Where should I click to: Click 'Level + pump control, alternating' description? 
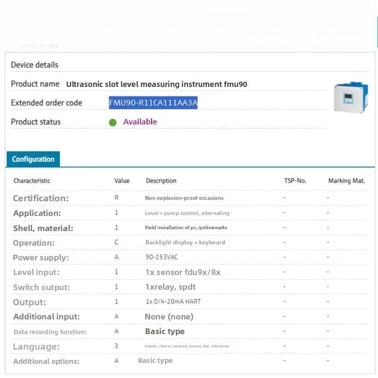187,213
